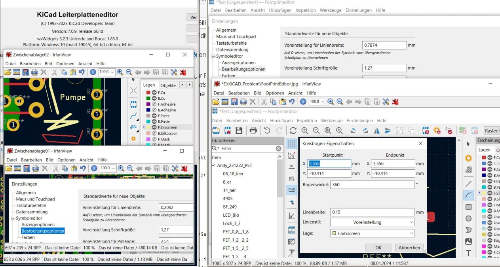Viewport: 500px width, 267px height.
Task: Collapse the Andy_231222_PET library tree node
Action: [x=214, y=166]
